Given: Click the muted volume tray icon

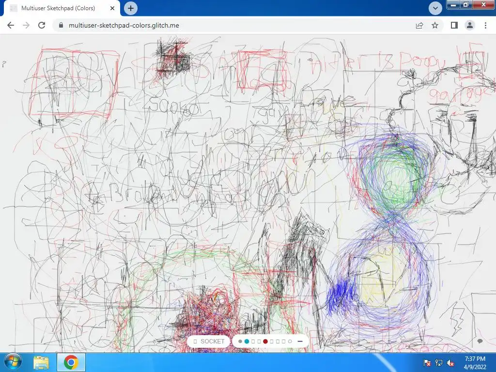Looking at the screenshot, I should coord(450,362).
